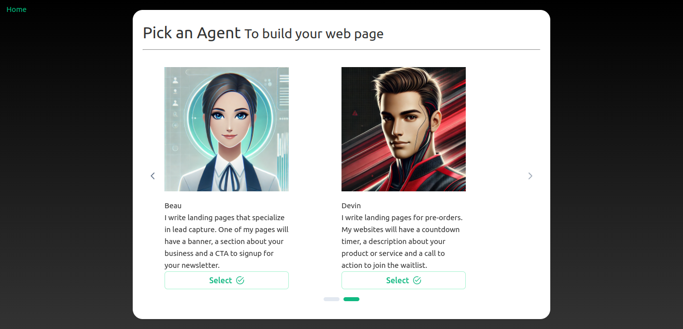Click Devin's avatar portrait

[x=404, y=129]
